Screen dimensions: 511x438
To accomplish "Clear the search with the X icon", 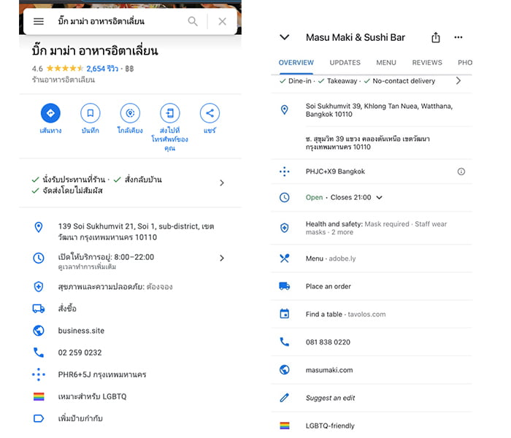I will tap(222, 21).
